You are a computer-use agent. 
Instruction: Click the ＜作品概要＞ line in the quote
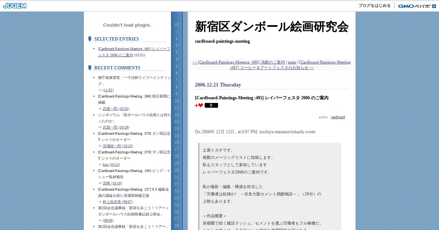(215, 216)
